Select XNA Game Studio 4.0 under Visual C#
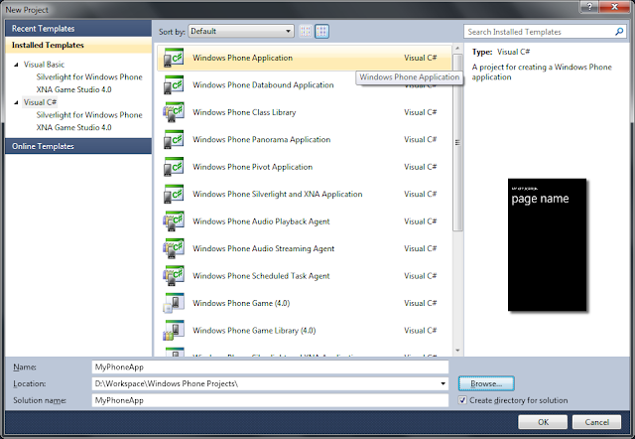635x439 pixels. (73, 127)
